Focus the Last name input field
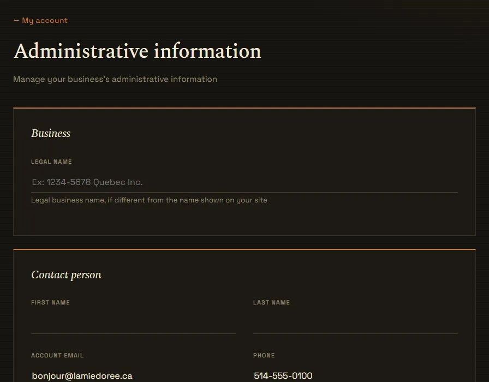489x382 pixels. (x=355, y=324)
